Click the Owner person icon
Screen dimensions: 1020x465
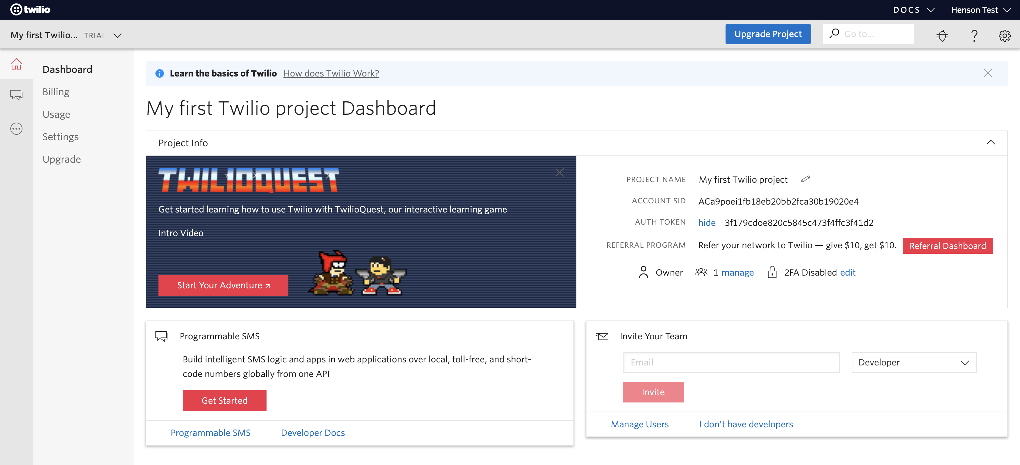[644, 272]
